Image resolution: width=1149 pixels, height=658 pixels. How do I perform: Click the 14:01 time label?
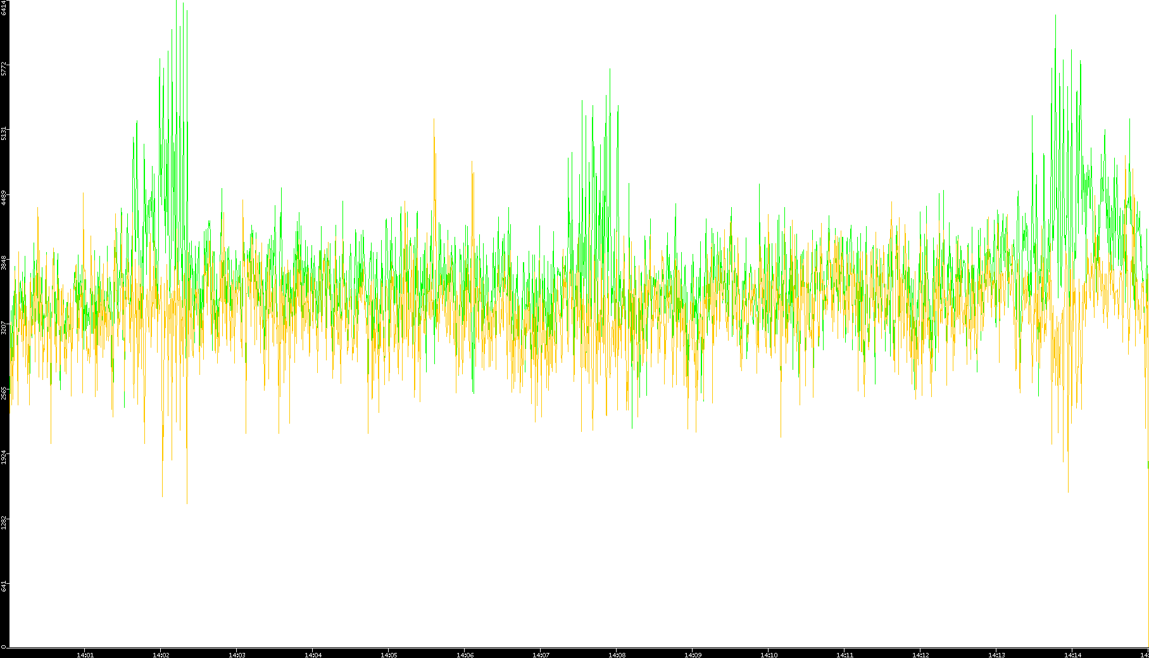(x=85, y=655)
